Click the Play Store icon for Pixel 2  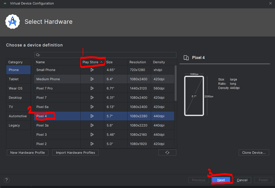click(x=92, y=144)
